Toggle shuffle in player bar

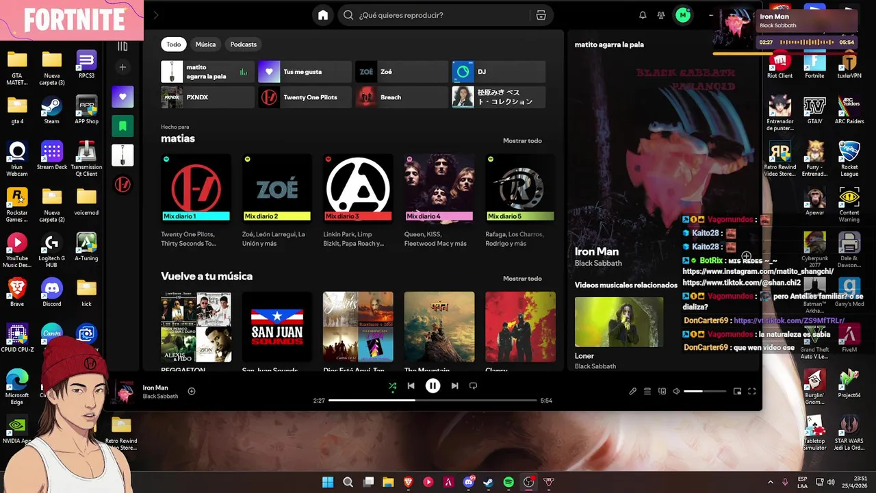392,386
